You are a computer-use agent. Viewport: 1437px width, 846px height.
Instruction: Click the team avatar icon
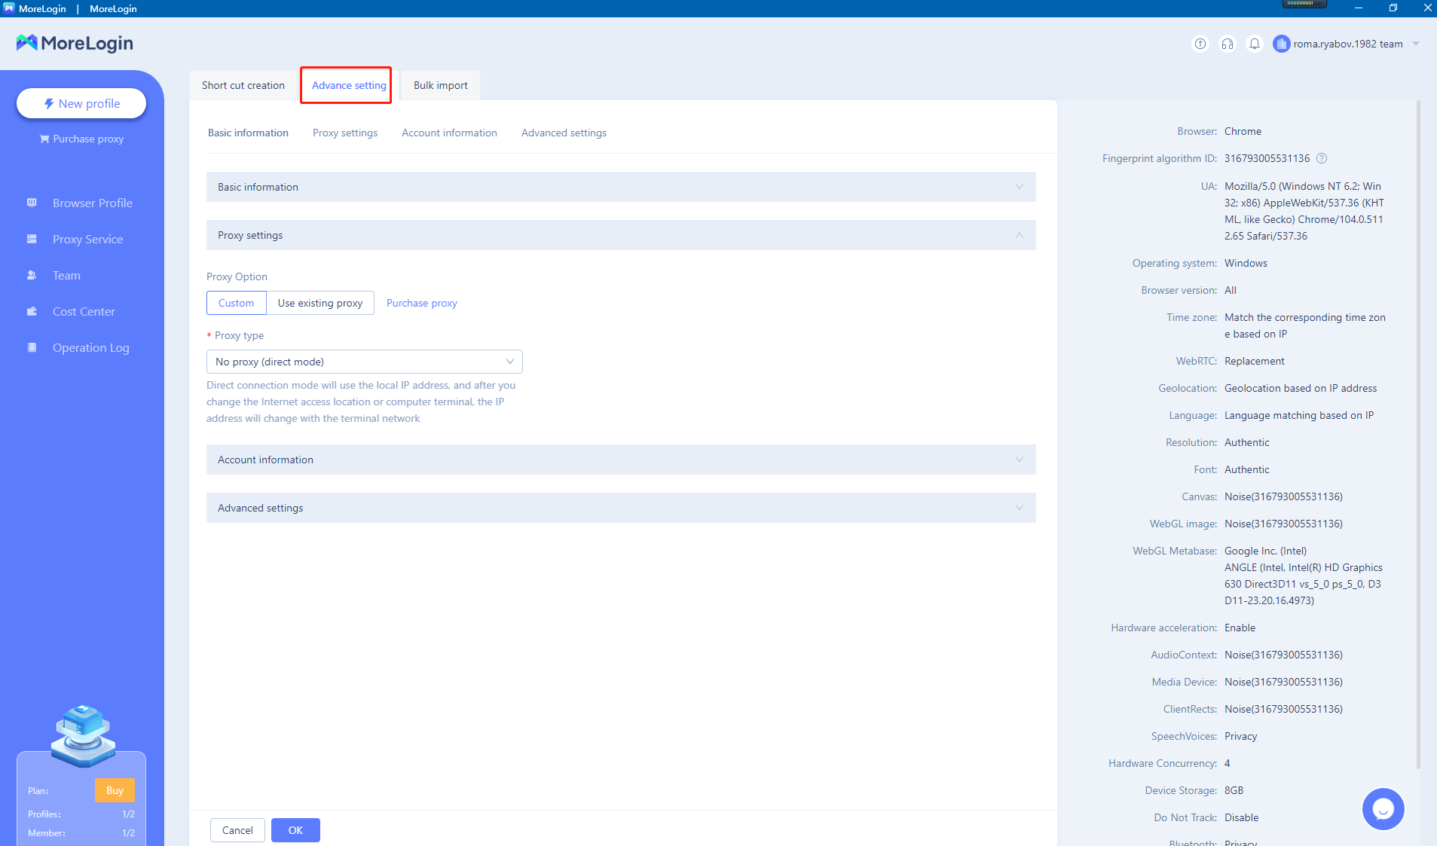pos(1281,44)
